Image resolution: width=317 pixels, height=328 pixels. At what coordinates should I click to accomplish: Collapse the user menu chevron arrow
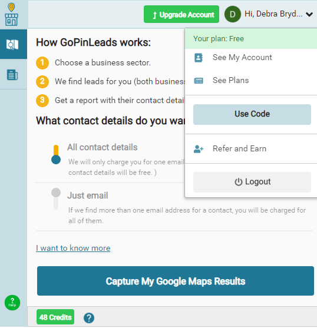(309, 14)
